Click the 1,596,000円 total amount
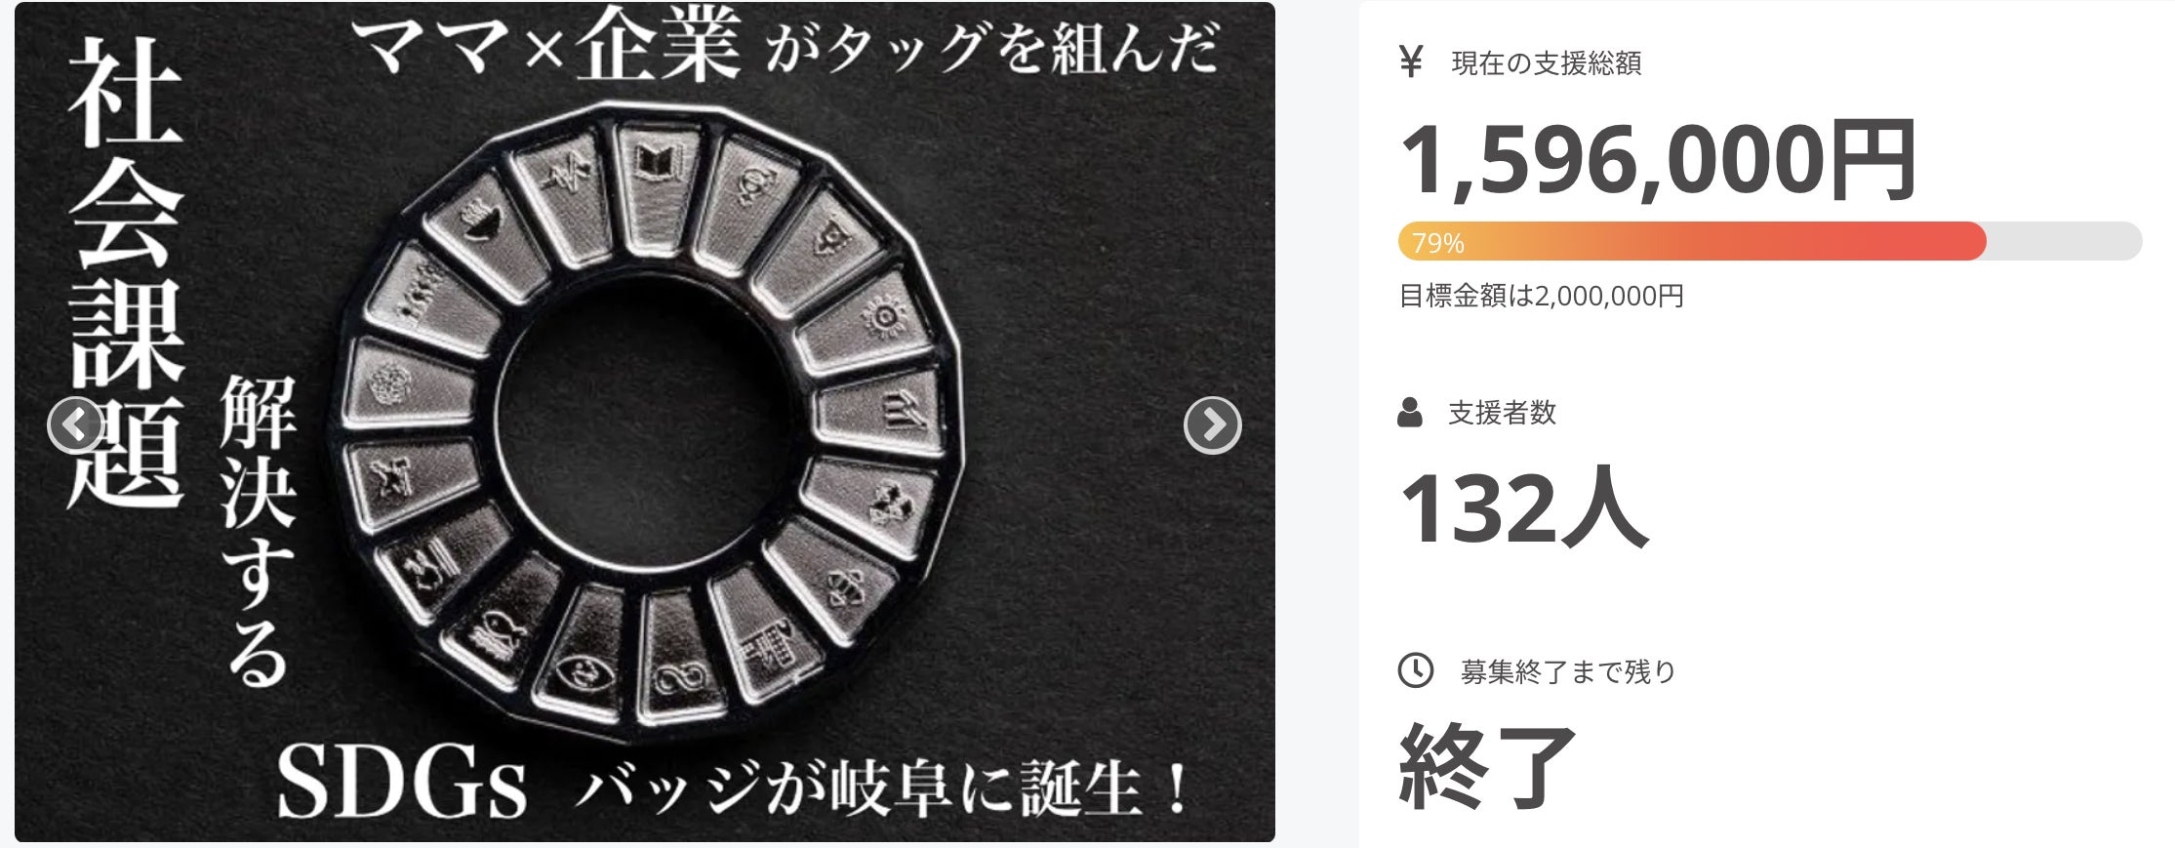Screen dimensions: 2175x848 [x=1657, y=159]
